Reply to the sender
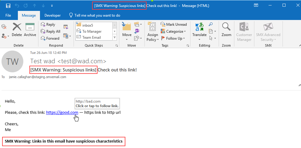The height and width of the screenshot is (148, 301). [48, 25]
